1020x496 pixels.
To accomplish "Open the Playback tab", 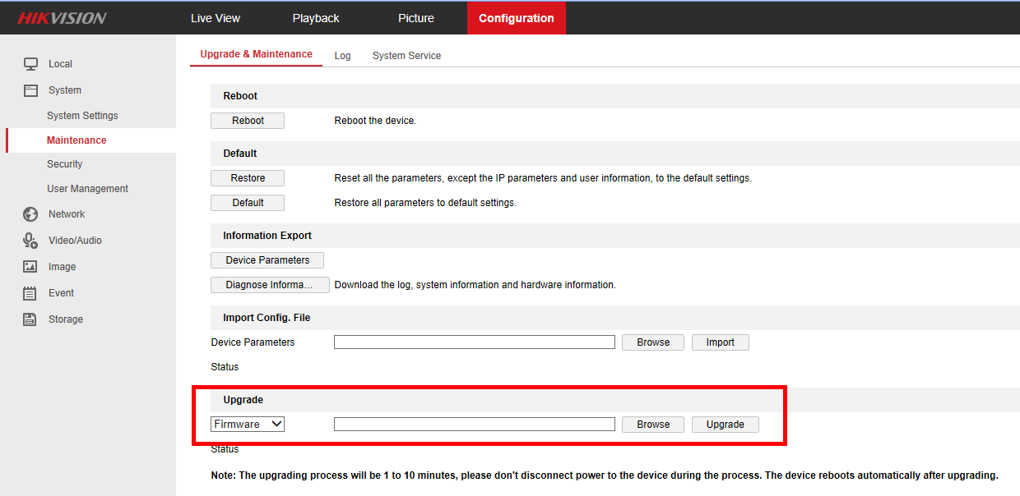I will pyautogui.click(x=316, y=18).
